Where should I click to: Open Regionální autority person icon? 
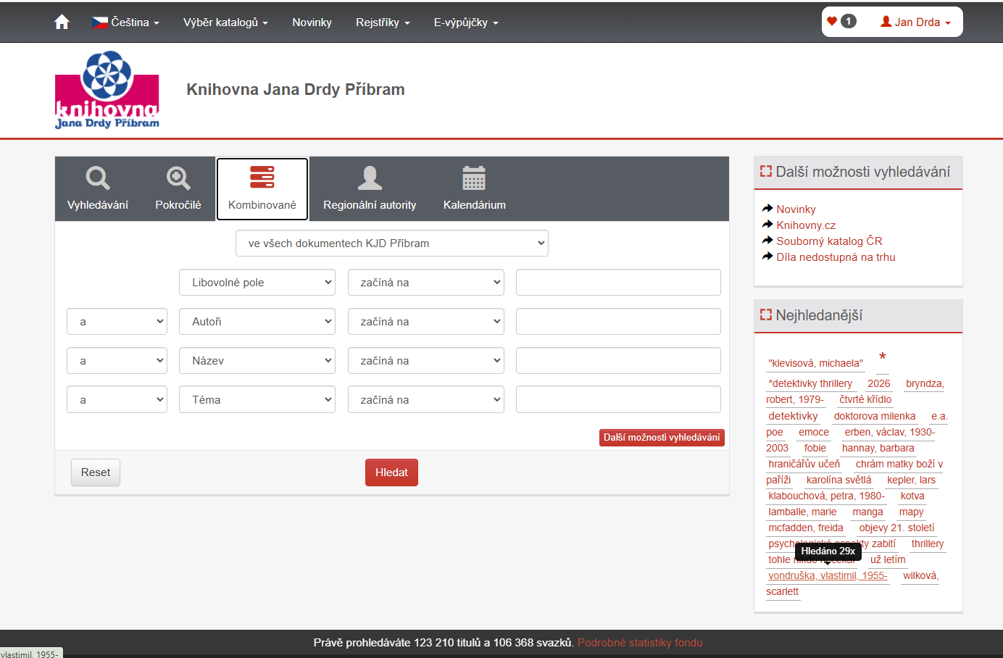pos(370,178)
